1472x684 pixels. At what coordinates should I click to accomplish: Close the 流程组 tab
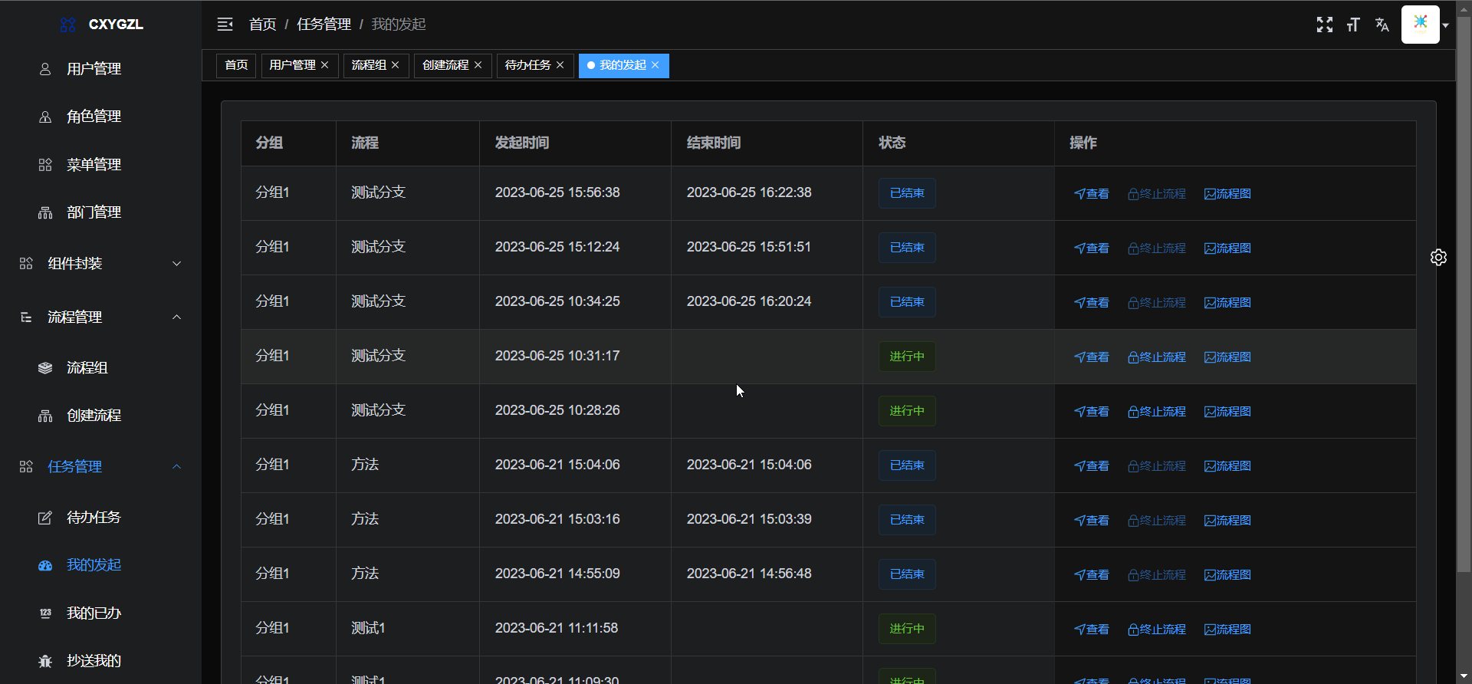tap(396, 65)
